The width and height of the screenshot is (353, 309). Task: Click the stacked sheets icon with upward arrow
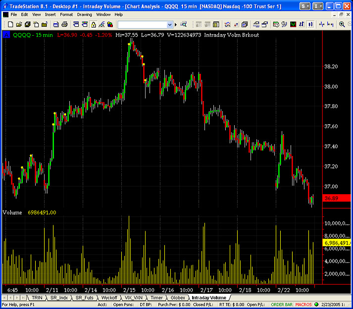pos(265,24)
